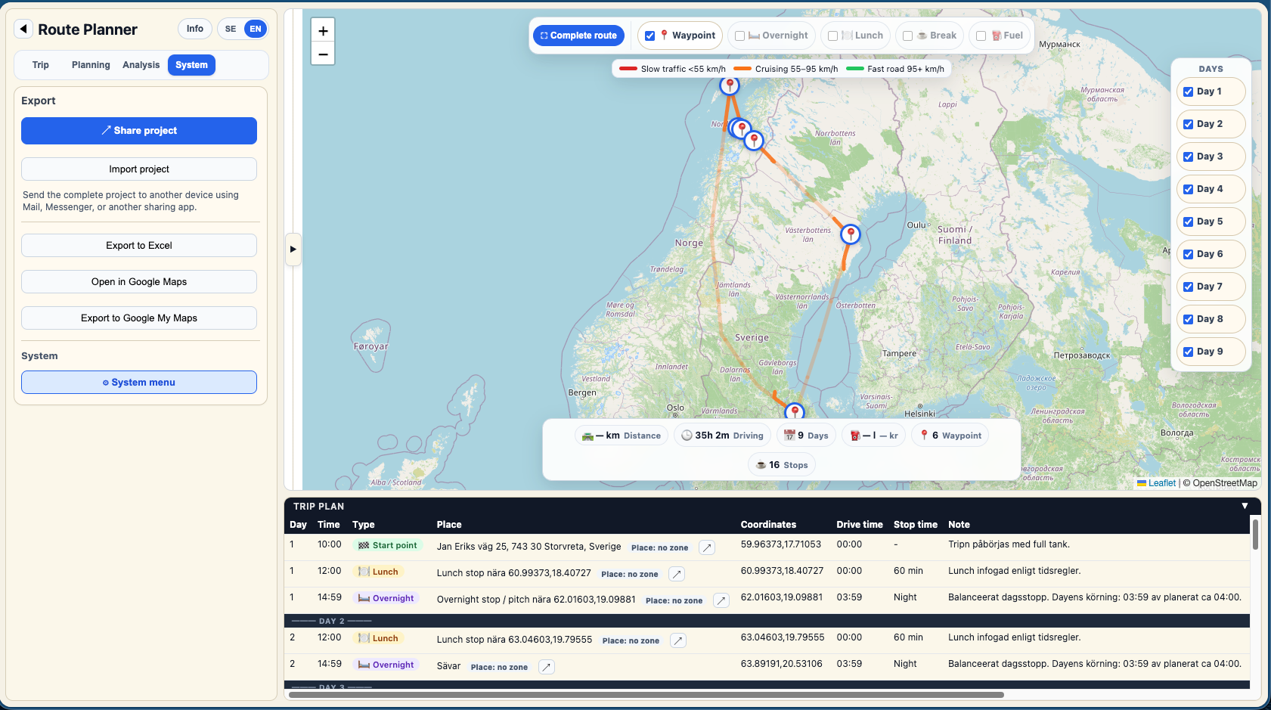Select the System tab
This screenshot has height=710, width=1271.
[191, 65]
